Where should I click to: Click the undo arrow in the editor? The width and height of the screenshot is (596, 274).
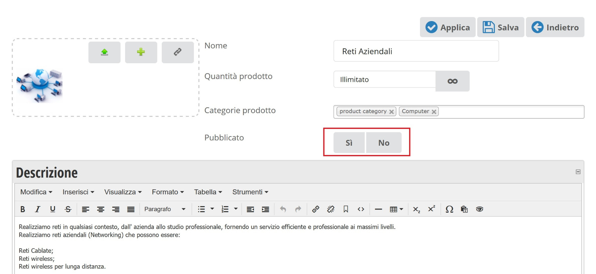coord(283,209)
